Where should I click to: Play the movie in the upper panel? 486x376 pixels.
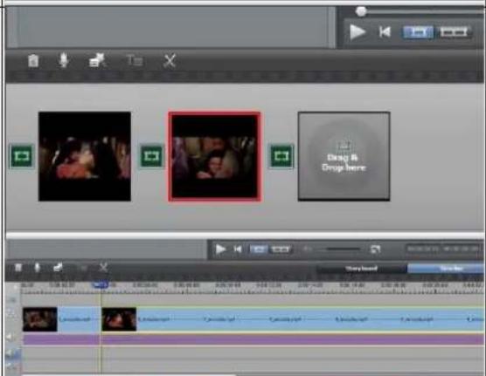(358, 32)
